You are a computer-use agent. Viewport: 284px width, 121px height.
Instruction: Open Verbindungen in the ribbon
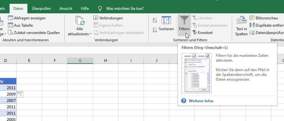coord(108,18)
